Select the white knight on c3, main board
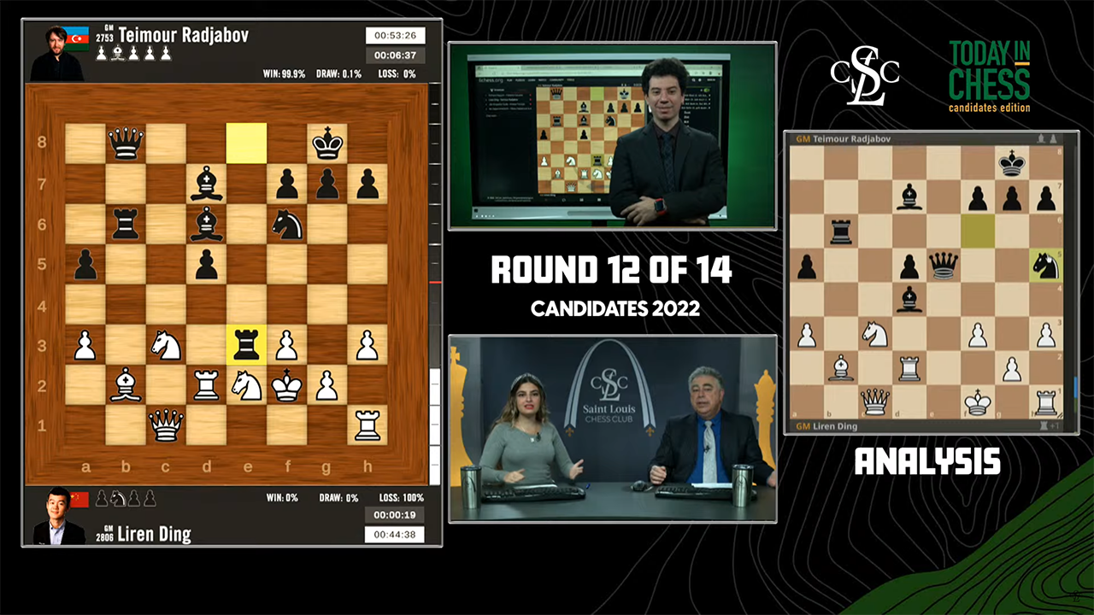The height and width of the screenshot is (615, 1094). pos(166,344)
